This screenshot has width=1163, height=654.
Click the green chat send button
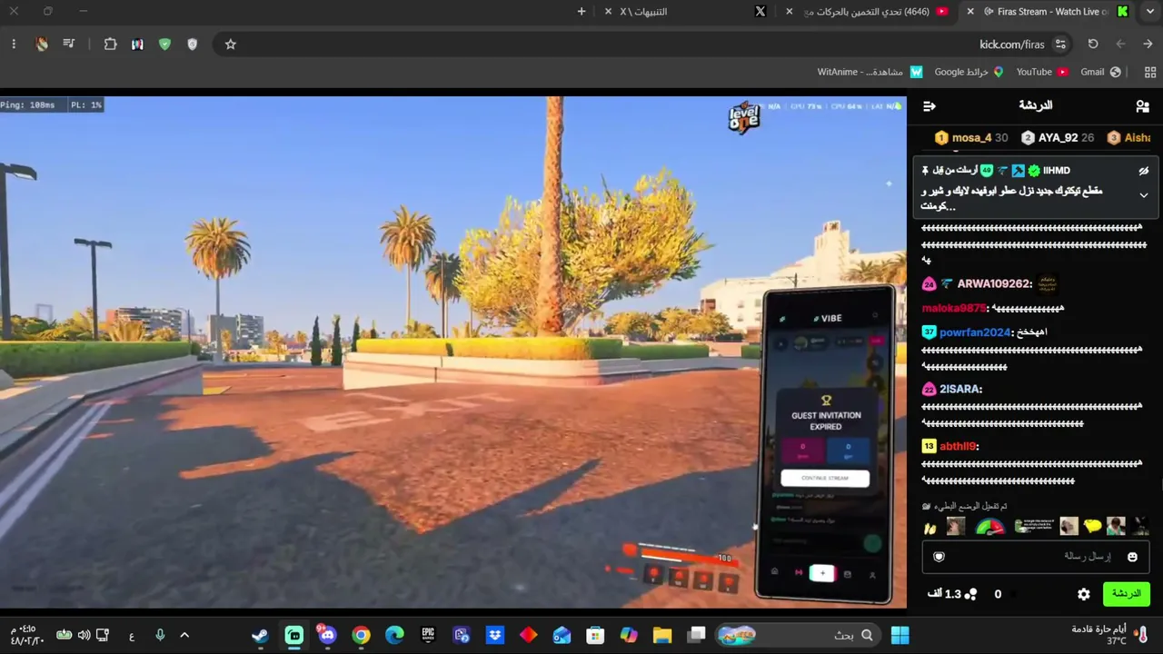(x=1127, y=594)
